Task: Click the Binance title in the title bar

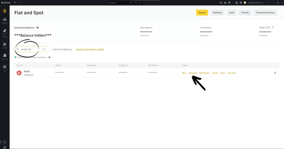Action: [x=6, y=3]
